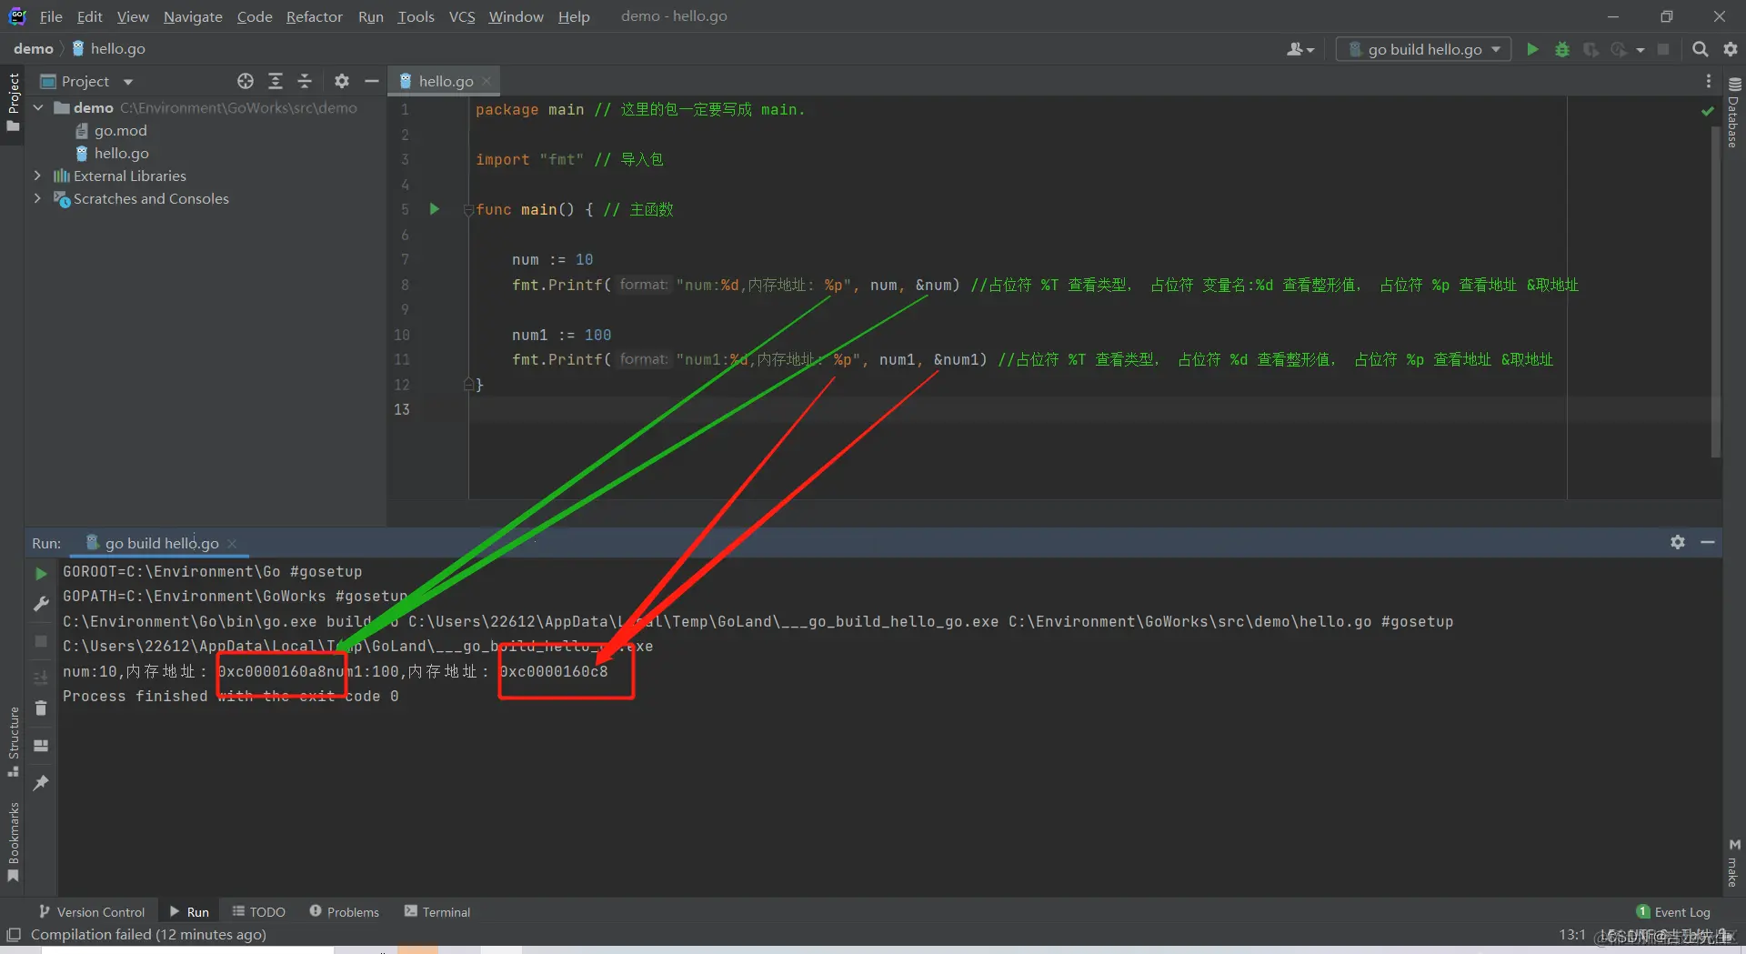The width and height of the screenshot is (1746, 954).
Task: Run the go build hello.go configuration
Action: [1532, 49]
